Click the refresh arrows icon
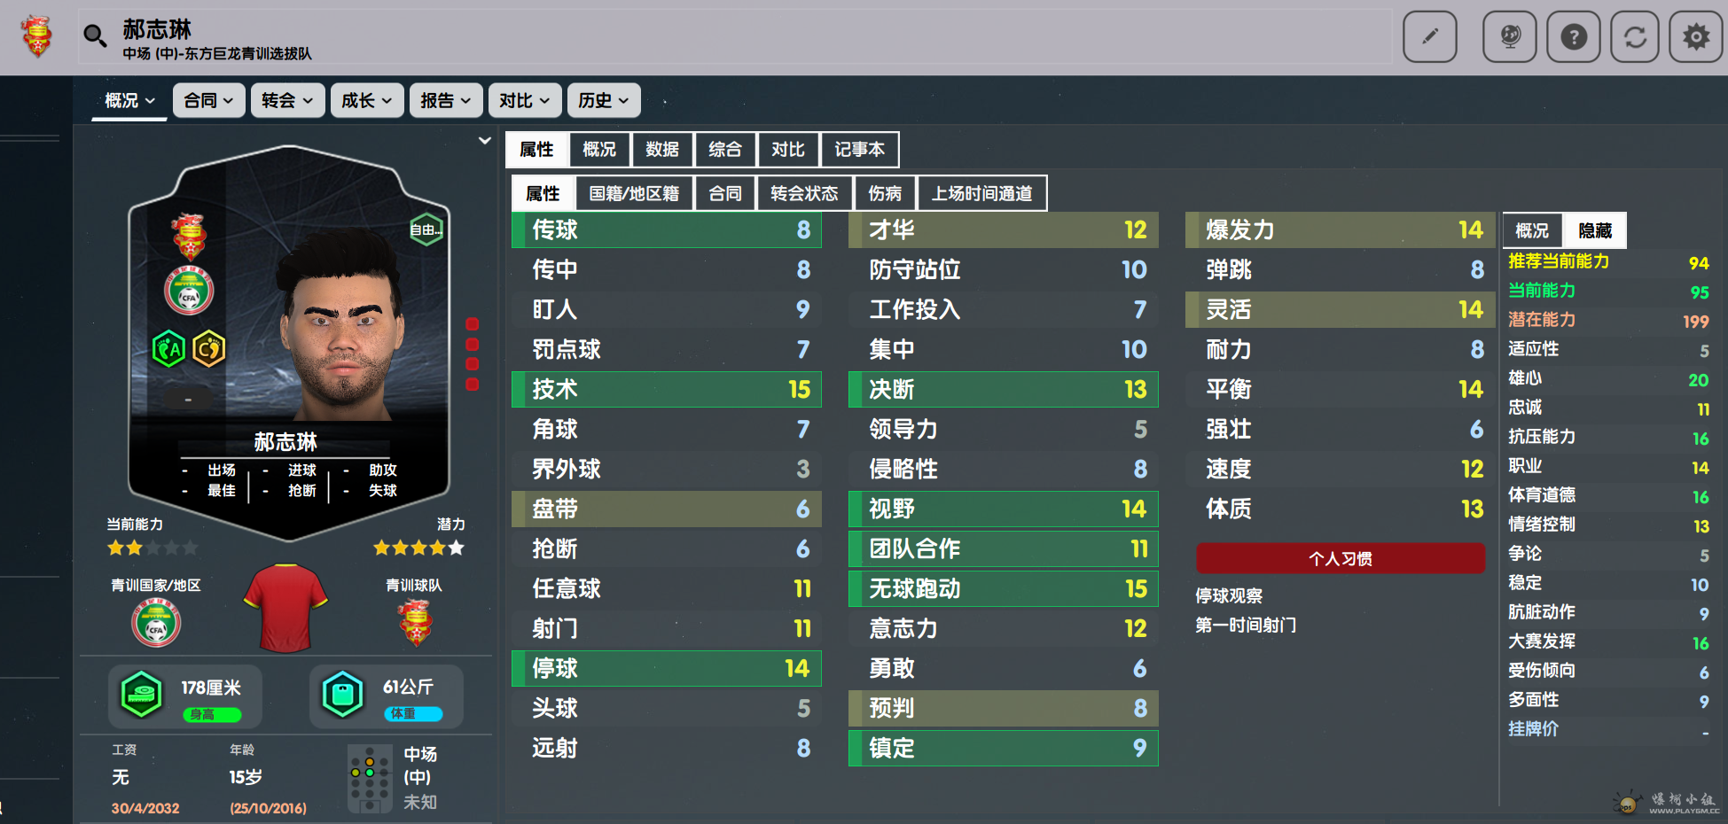The image size is (1728, 824). (x=1634, y=37)
